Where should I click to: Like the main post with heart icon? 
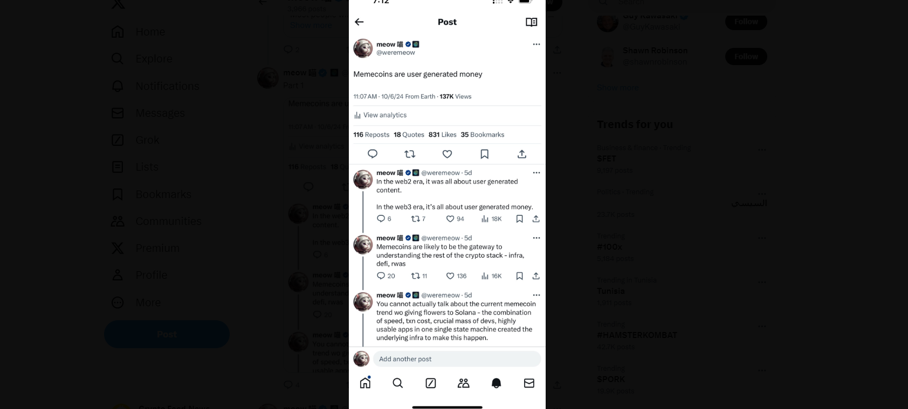(x=447, y=154)
